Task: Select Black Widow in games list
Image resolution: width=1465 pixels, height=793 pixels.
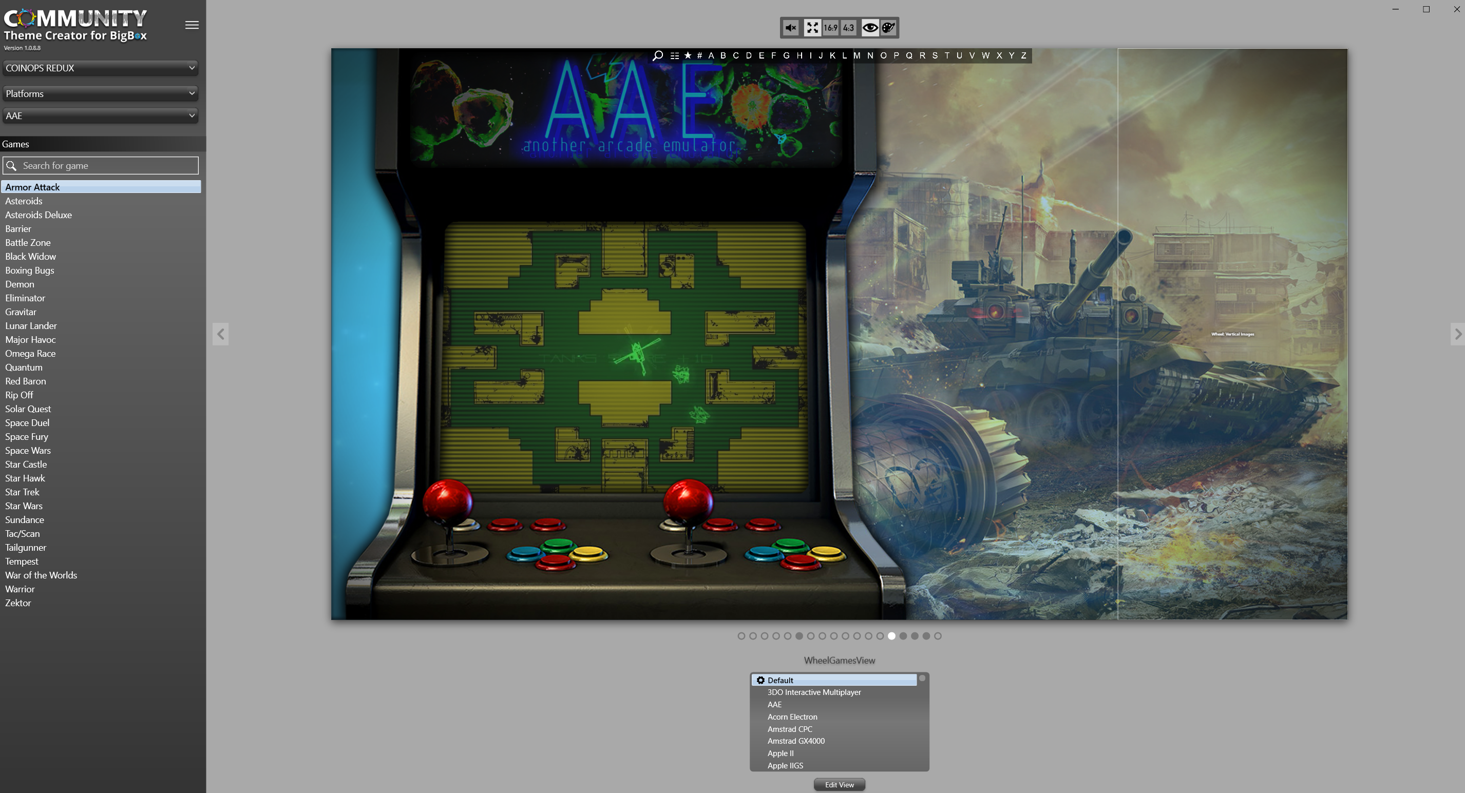Action: pos(101,256)
